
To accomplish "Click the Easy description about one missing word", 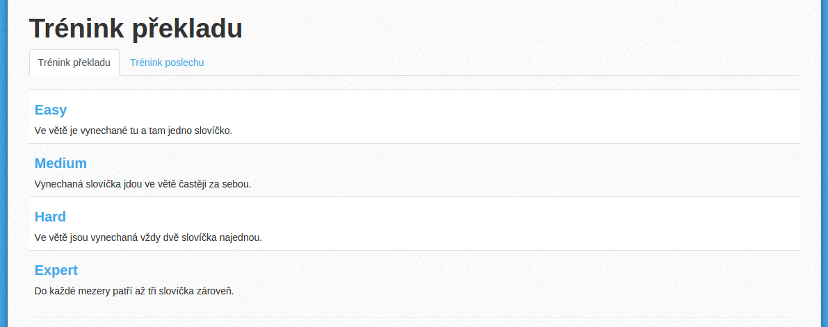I will tap(133, 131).
